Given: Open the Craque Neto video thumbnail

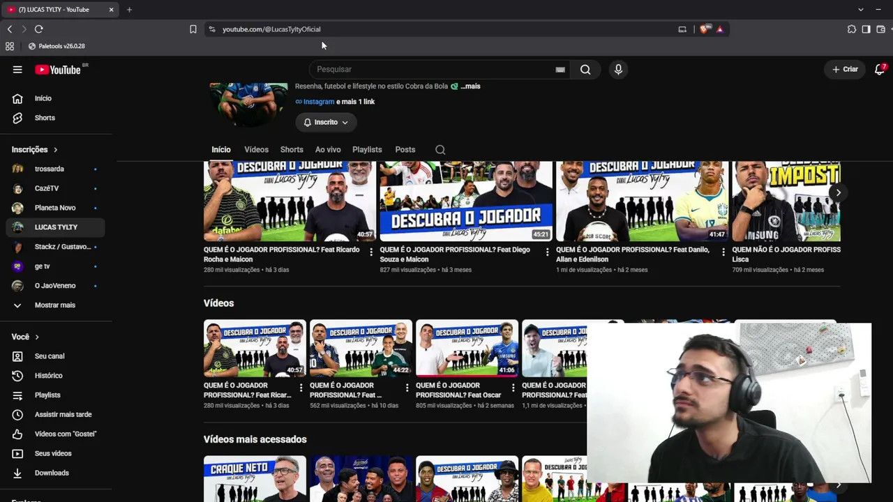Looking at the screenshot, I should pyautogui.click(x=255, y=478).
